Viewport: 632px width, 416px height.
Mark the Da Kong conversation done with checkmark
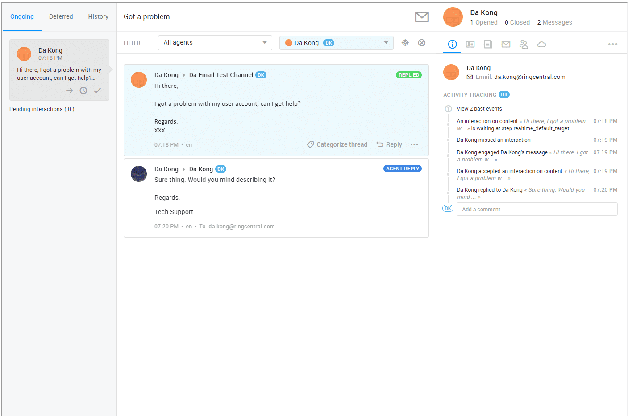(97, 91)
